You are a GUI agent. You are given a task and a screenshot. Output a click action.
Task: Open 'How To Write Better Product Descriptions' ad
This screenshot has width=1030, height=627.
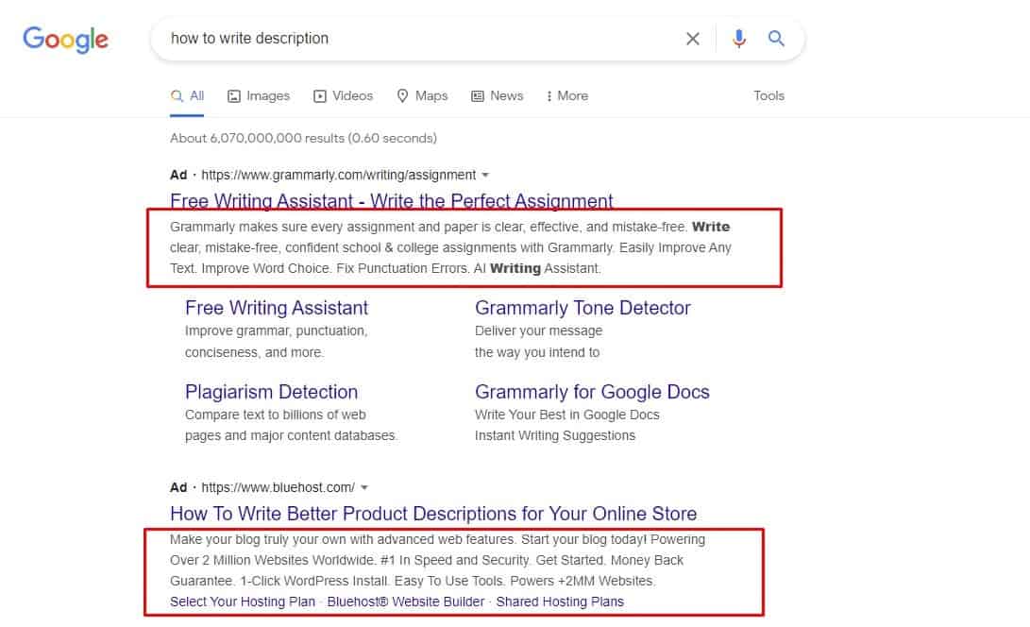tap(433, 514)
